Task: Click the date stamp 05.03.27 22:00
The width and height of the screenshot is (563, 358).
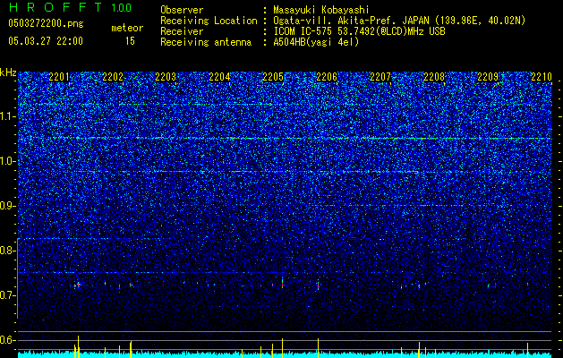Action: [x=46, y=41]
